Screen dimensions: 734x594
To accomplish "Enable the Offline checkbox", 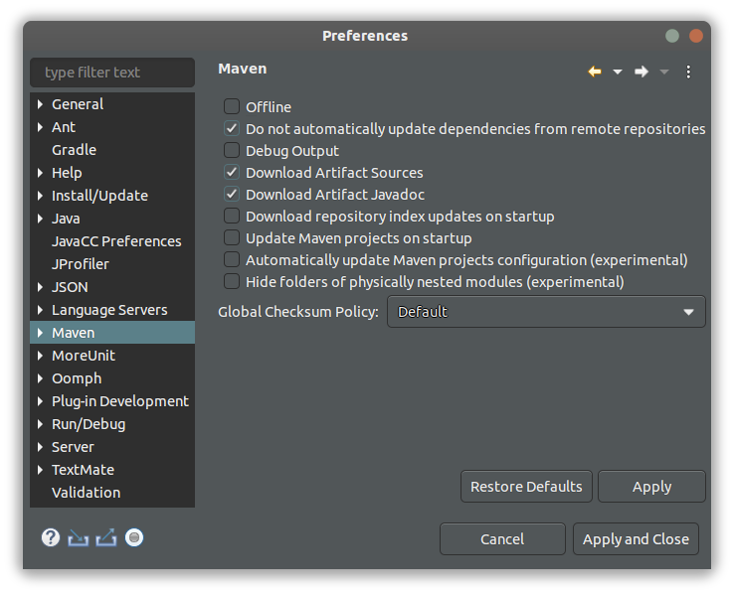I will 232,106.
